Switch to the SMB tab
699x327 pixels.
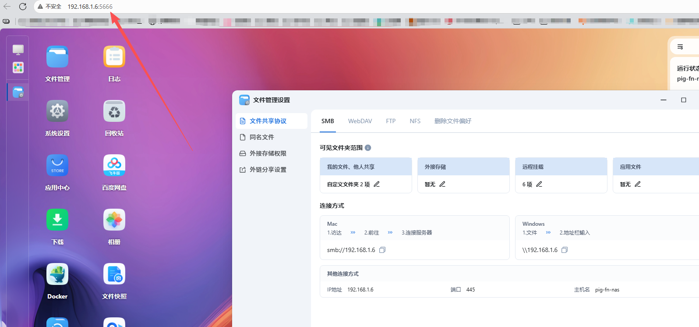pyautogui.click(x=328, y=121)
